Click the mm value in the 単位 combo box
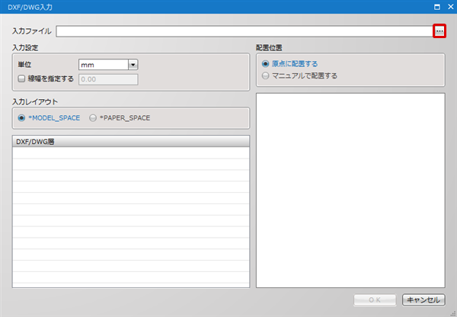The height and width of the screenshot is (317, 457). (103, 66)
